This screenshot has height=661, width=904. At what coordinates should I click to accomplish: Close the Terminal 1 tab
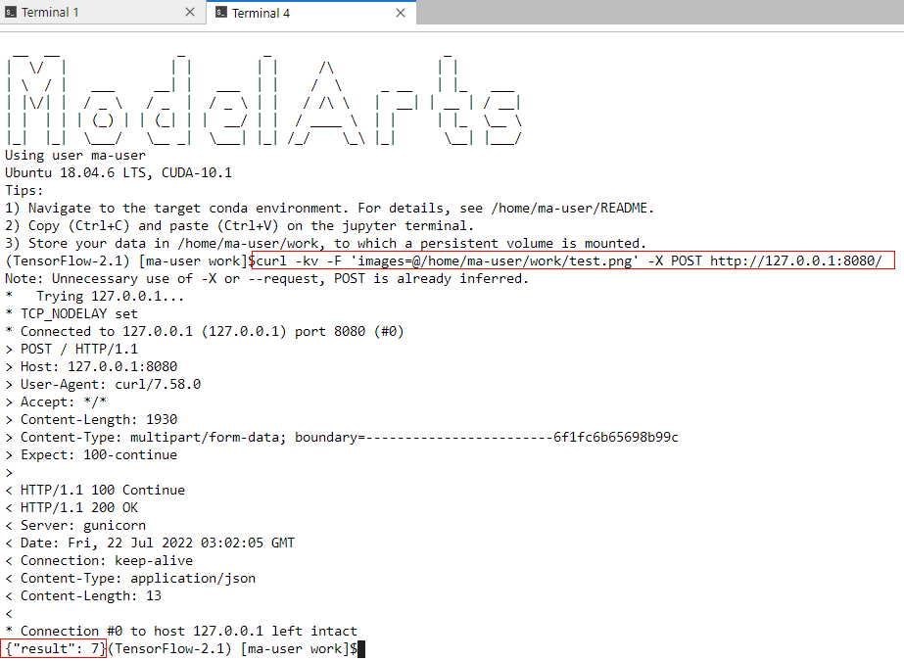tap(190, 12)
